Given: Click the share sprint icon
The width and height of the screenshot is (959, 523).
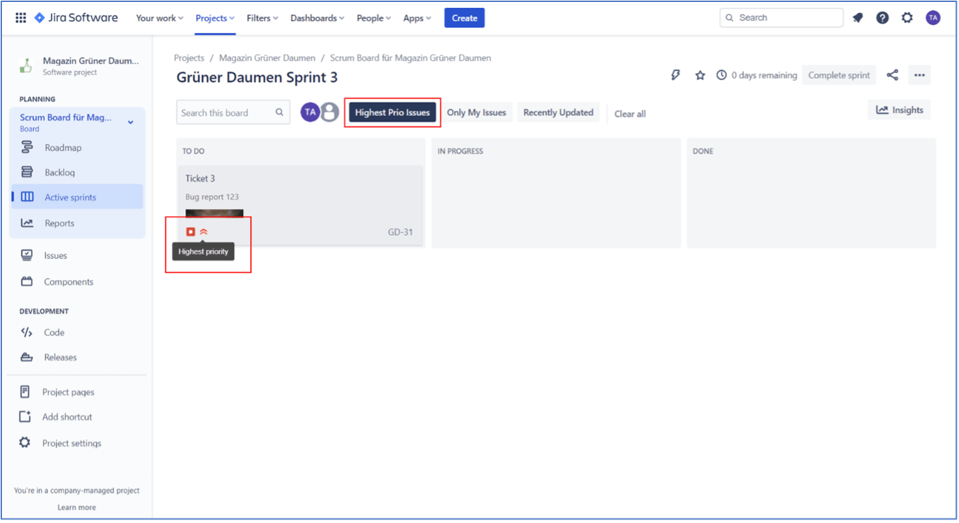Looking at the screenshot, I should [x=892, y=75].
